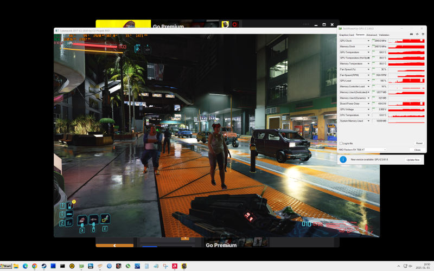Click the red circular icon in launcher header

point(235,24)
